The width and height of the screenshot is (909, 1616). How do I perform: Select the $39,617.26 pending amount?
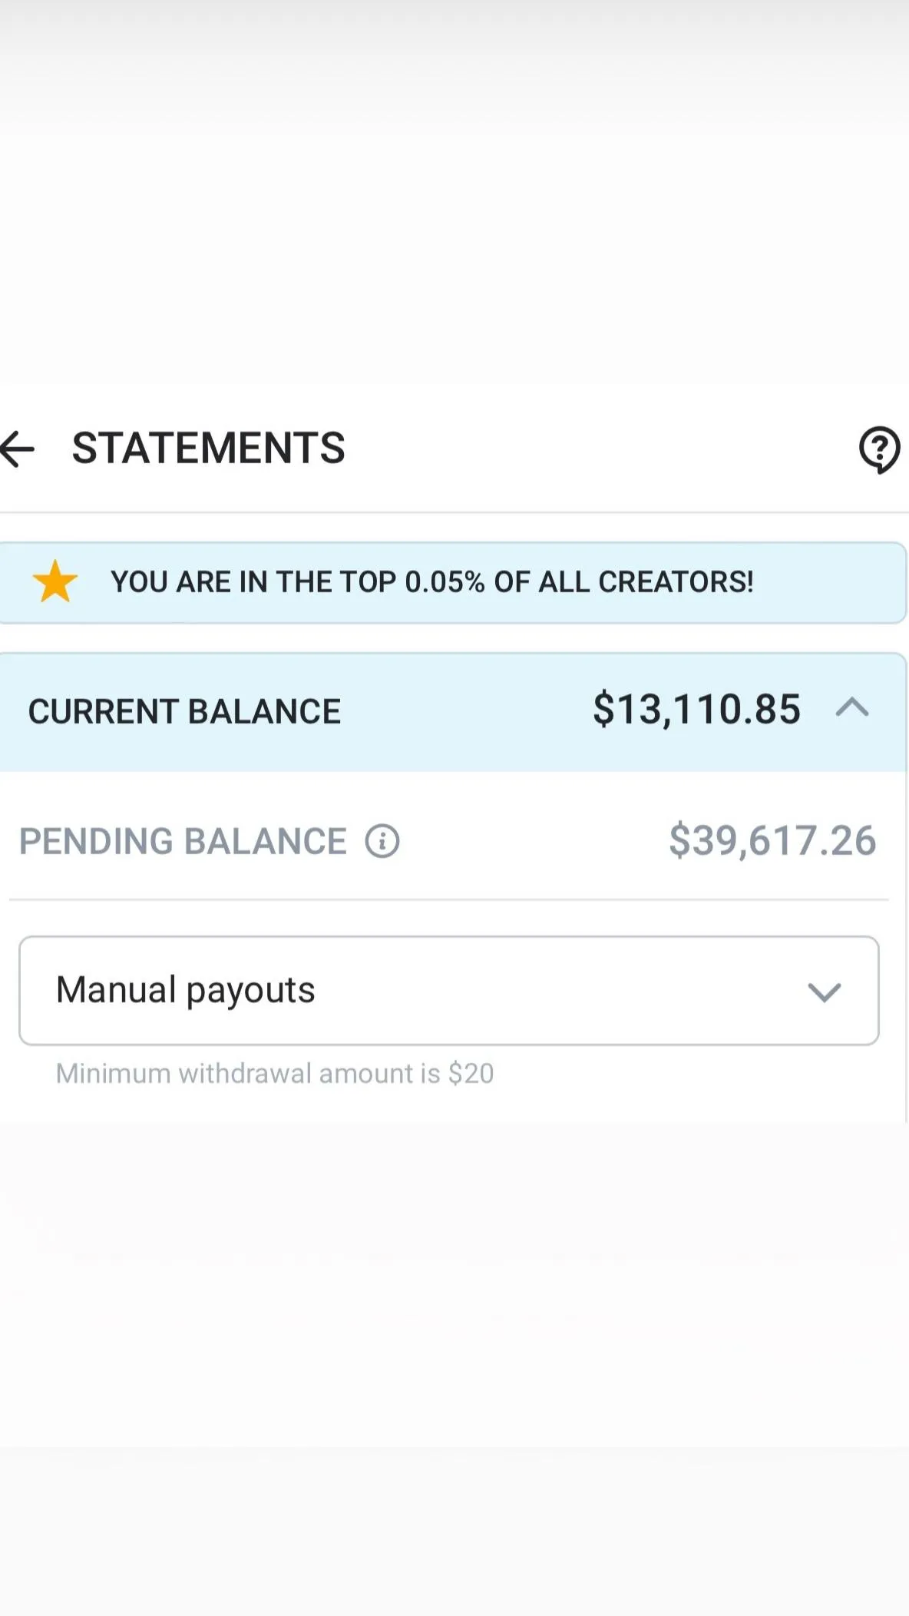(x=772, y=840)
